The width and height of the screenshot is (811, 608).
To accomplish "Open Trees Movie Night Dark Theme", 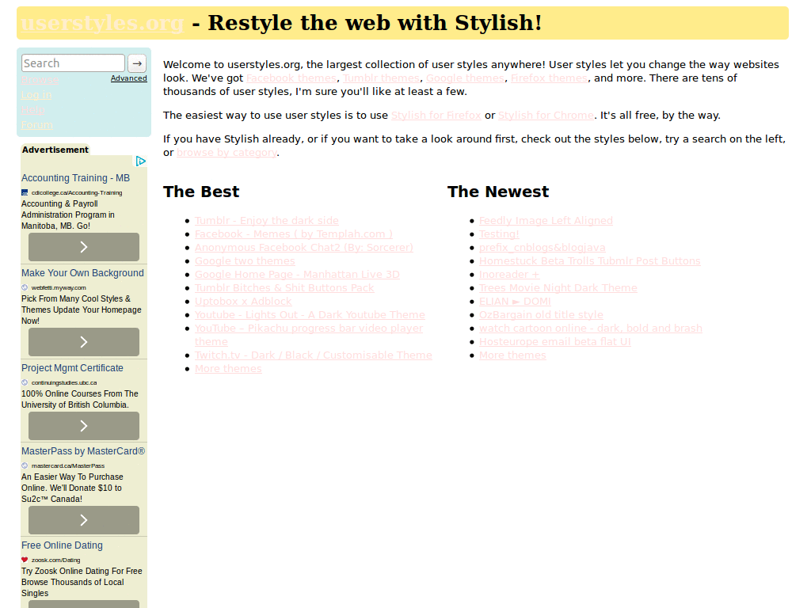I will (x=558, y=288).
